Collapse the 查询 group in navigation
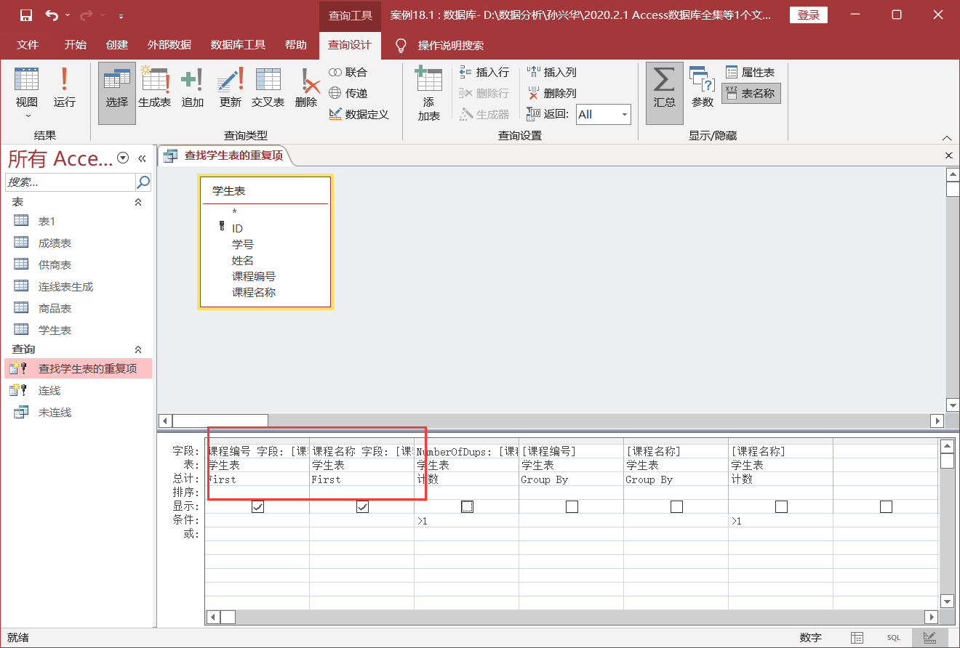 pyautogui.click(x=138, y=349)
